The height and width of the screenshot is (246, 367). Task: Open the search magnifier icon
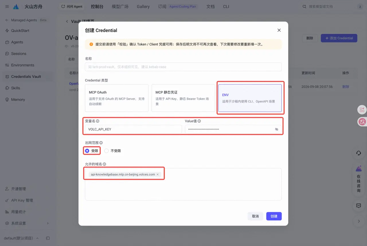pos(304,7)
